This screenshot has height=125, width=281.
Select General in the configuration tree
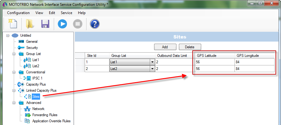tap(32, 42)
